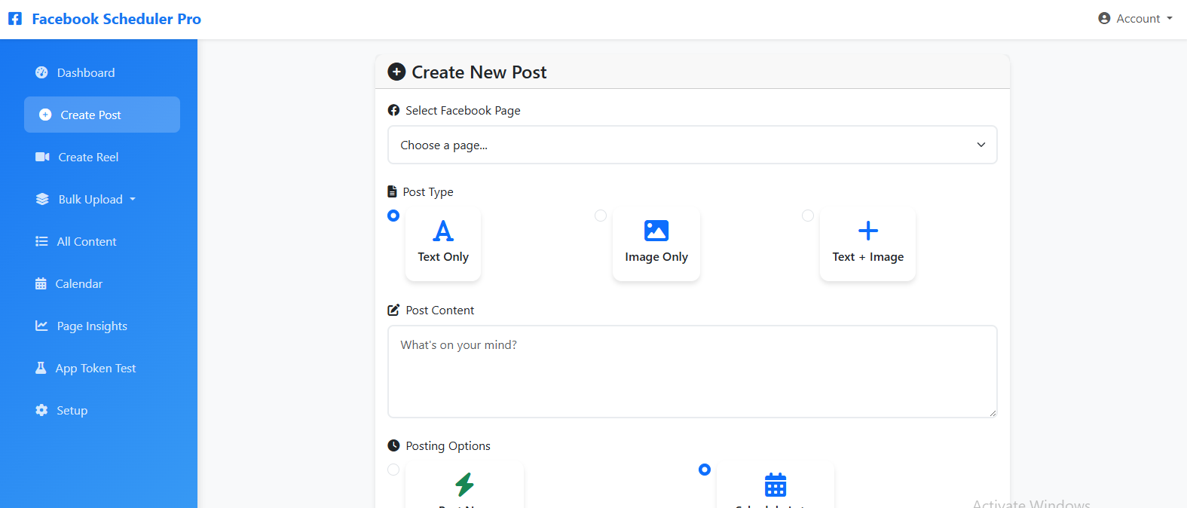
Task: Click the Create Post plus-circle sidebar icon
Action: click(45, 115)
